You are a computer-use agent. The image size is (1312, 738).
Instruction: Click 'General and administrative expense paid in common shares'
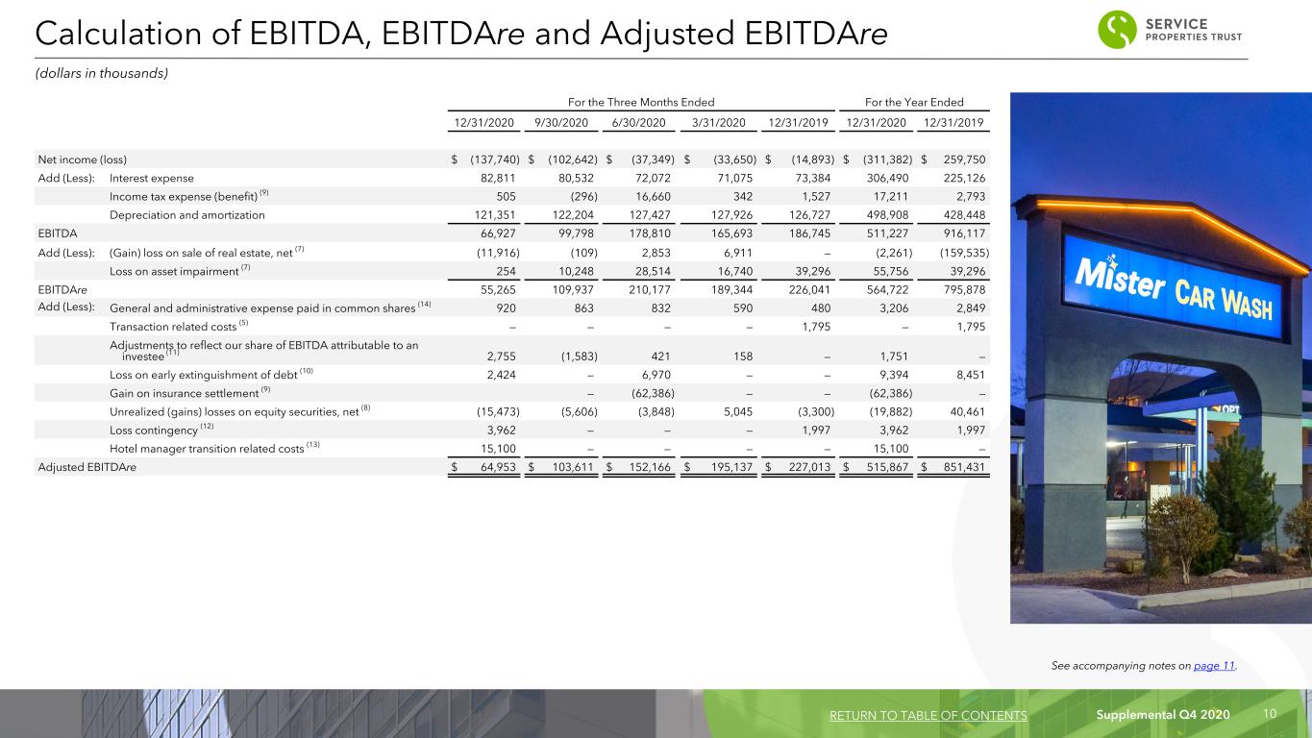click(260, 307)
